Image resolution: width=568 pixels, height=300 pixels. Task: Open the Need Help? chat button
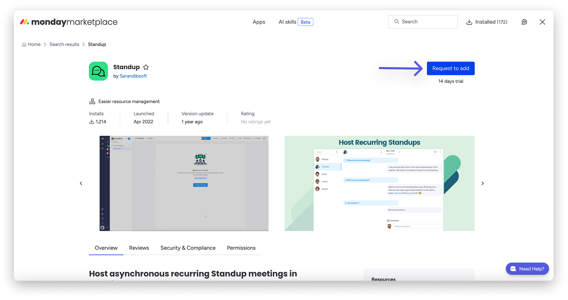(x=527, y=269)
